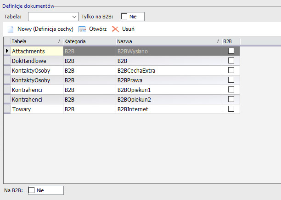Check B2B box for B2BWyslano row
The image size is (281, 200).
231,51
